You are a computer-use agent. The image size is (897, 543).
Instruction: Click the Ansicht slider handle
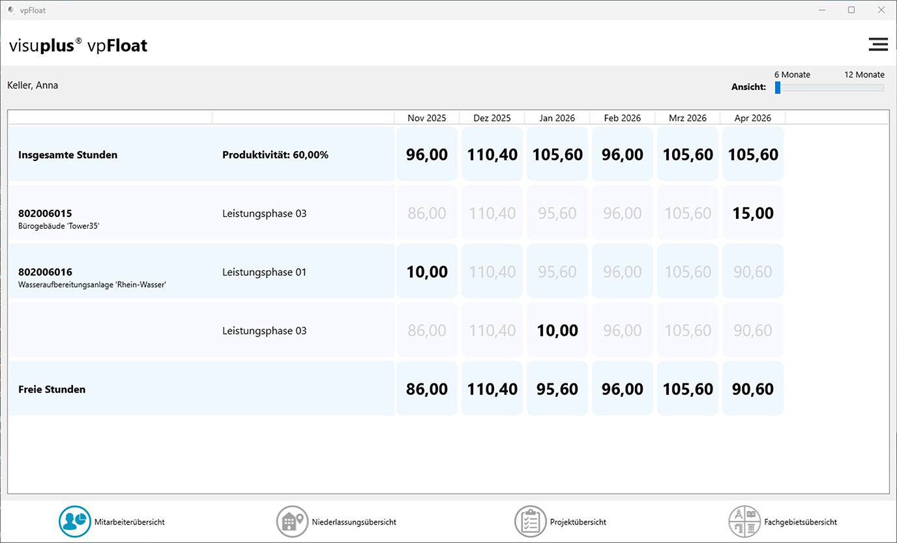tap(778, 87)
